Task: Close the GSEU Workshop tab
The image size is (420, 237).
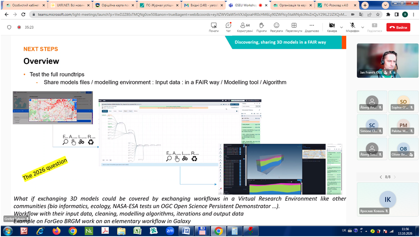Action: (x=266, y=5)
